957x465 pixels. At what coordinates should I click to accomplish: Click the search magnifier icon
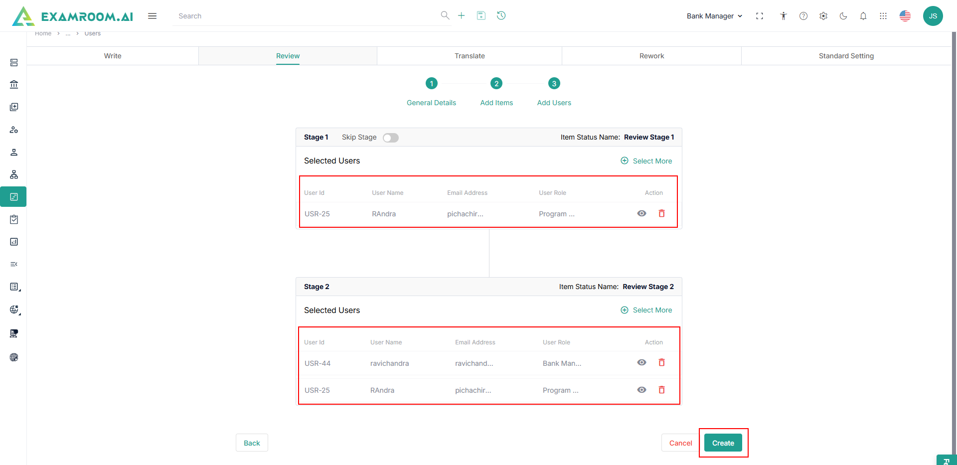pyautogui.click(x=445, y=15)
